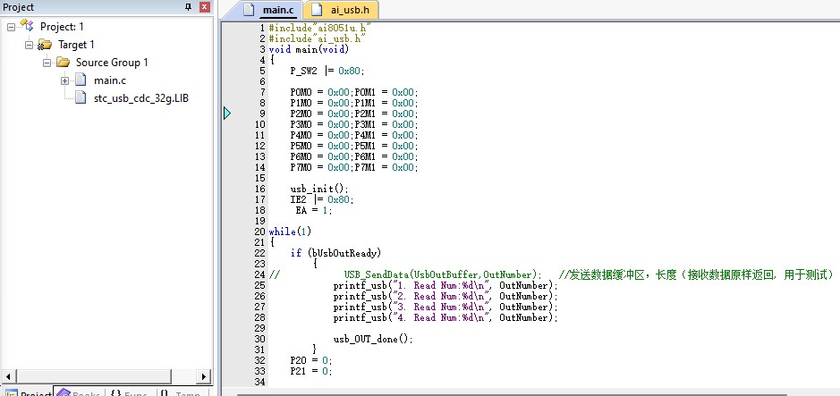Viewport: 840px width, 396px height.
Task: Click the Project: 1 workspace icon
Action: click(27, 26)
